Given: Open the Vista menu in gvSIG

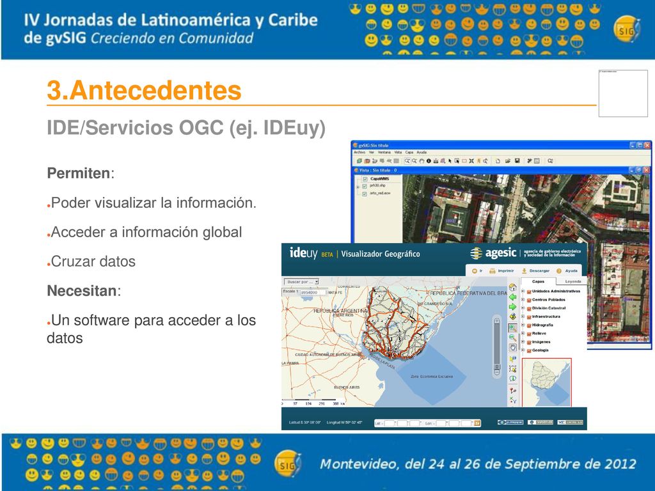Looking at the screenshot, I should (x=398, y=152).
